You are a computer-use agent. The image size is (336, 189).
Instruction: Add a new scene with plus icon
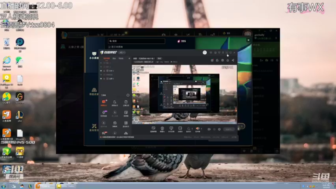point(129,58)
